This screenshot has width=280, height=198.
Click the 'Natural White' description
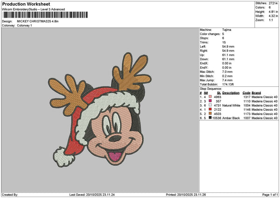(231, 106)
